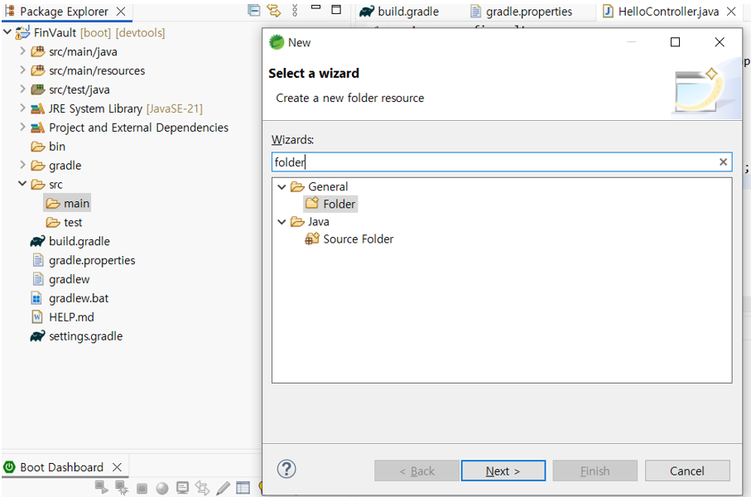Maximize the Package Explorer view

[x=336, y=10]
